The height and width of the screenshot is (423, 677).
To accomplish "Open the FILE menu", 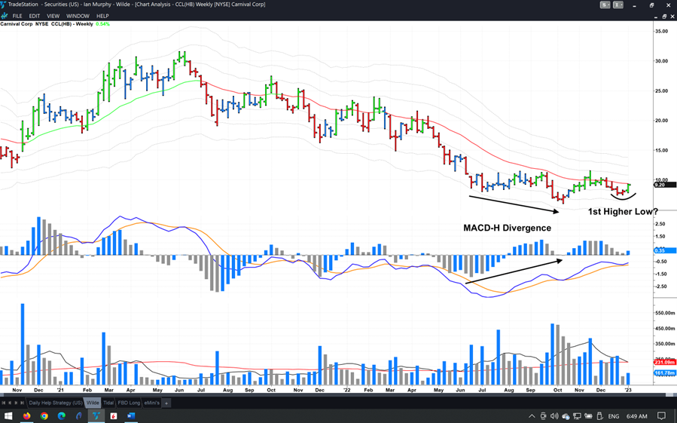I will tap(17, 16).
